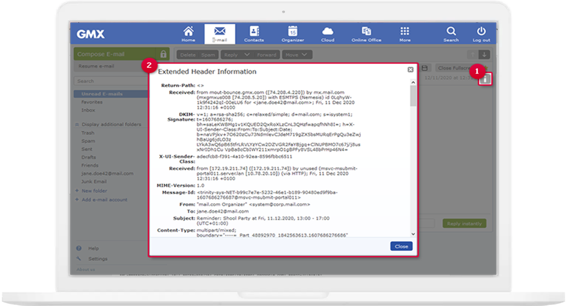Open the Organizer calendar

pyautogui.click(x=293, y=34)
